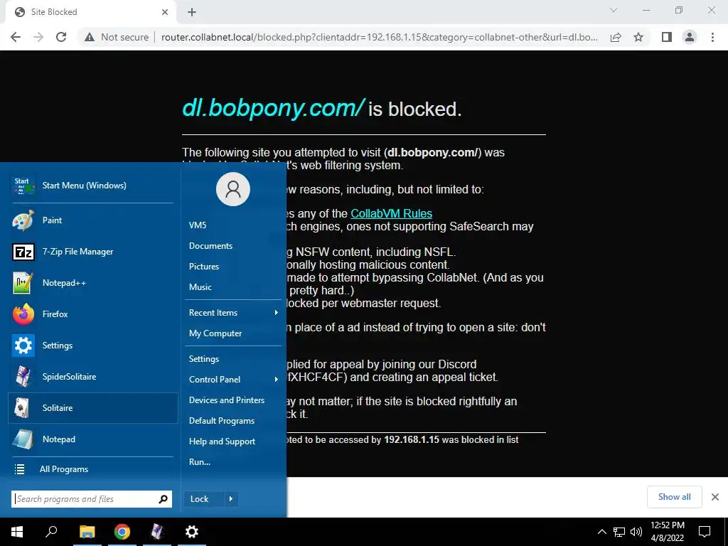
Task: Click the address bar URL
Action: coord(380,37)
